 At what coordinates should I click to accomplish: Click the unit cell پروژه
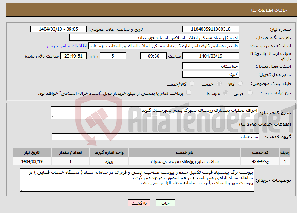109,161
